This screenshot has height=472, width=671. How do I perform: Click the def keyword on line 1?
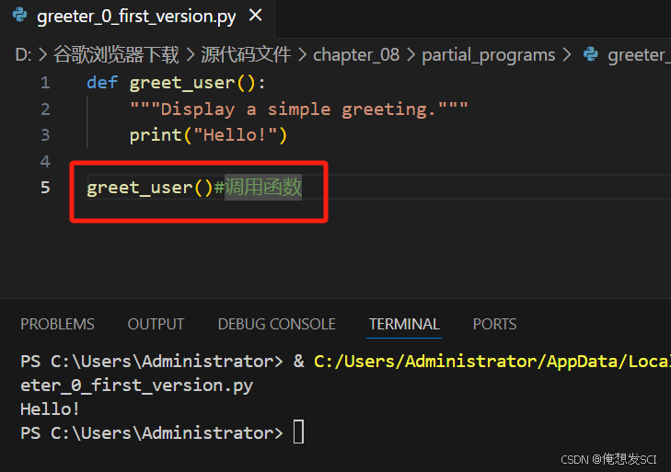pyautogui.click(x=102, y=83)
